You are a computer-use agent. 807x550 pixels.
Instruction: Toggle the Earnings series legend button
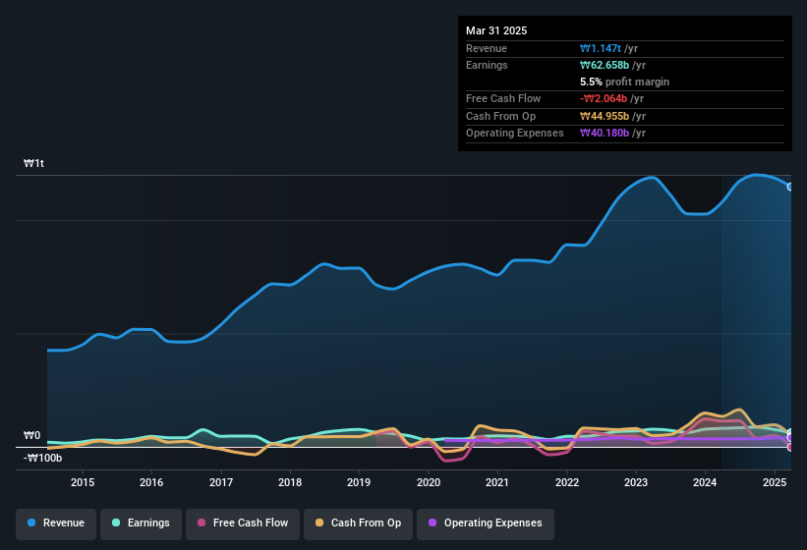pos(141,523)
